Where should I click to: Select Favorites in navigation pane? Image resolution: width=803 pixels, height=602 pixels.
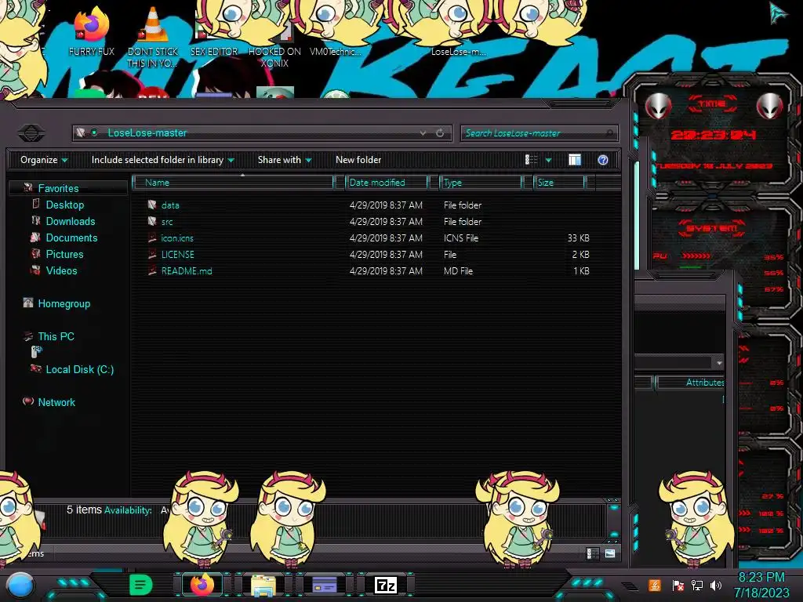coord(58,188)
